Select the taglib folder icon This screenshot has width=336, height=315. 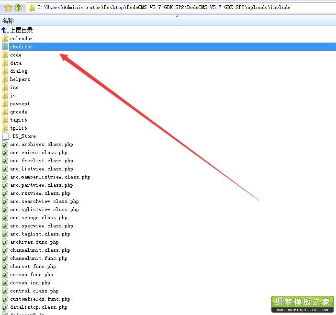(5, 120)
